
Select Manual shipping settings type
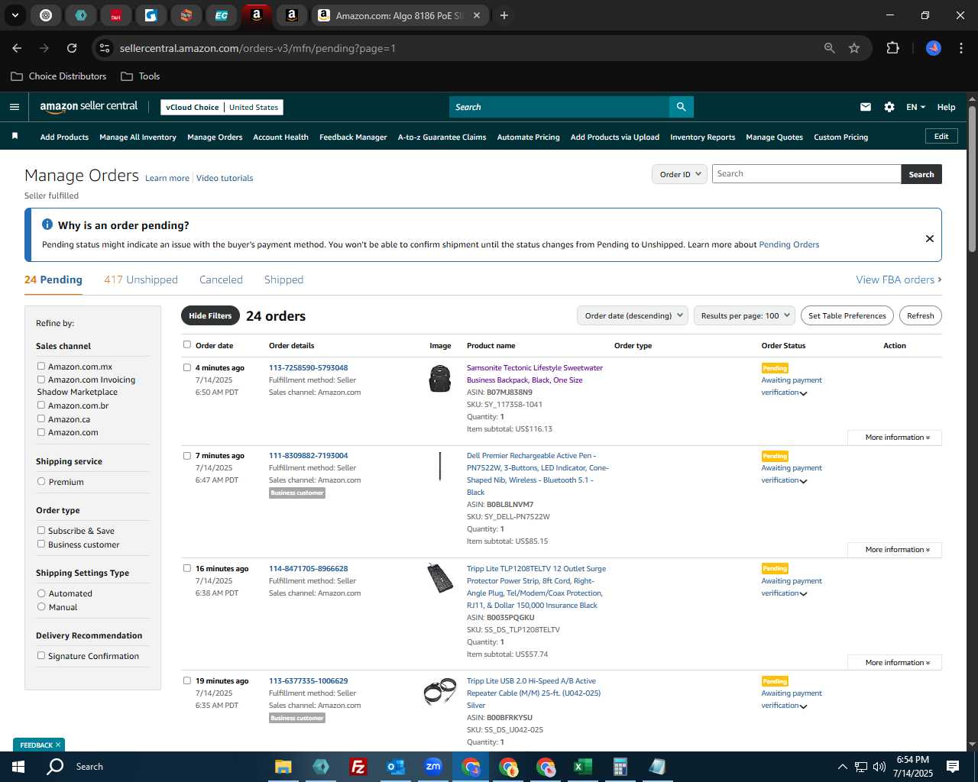pyautogui.click(x=41, y=607)
